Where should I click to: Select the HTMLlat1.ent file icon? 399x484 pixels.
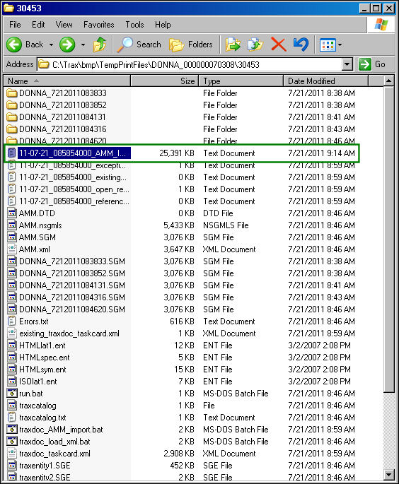point(12,346)
